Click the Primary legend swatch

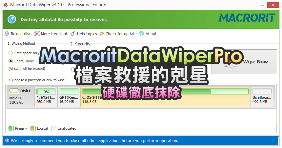point(11,128)
